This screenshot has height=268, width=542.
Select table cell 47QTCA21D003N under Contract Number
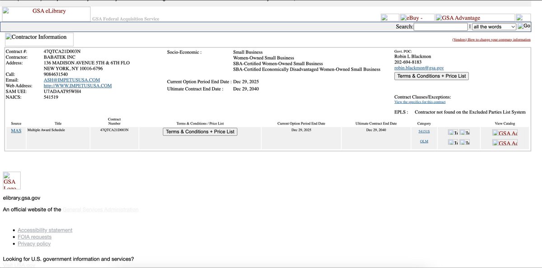(x=114, y=129)
